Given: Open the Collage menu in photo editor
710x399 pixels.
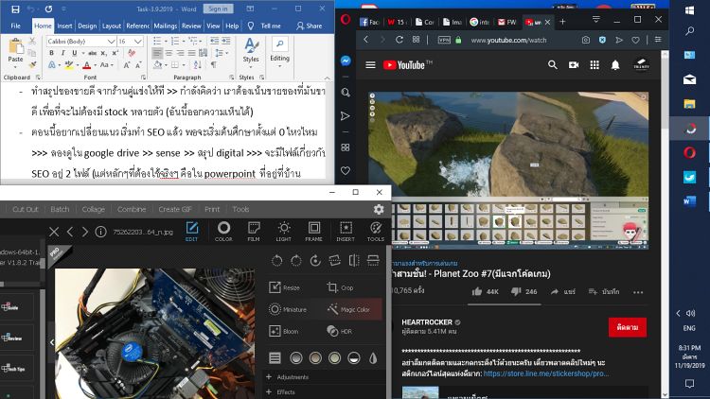Looking at the screenshot, I should pyautogui.click(x=94, y=209).
